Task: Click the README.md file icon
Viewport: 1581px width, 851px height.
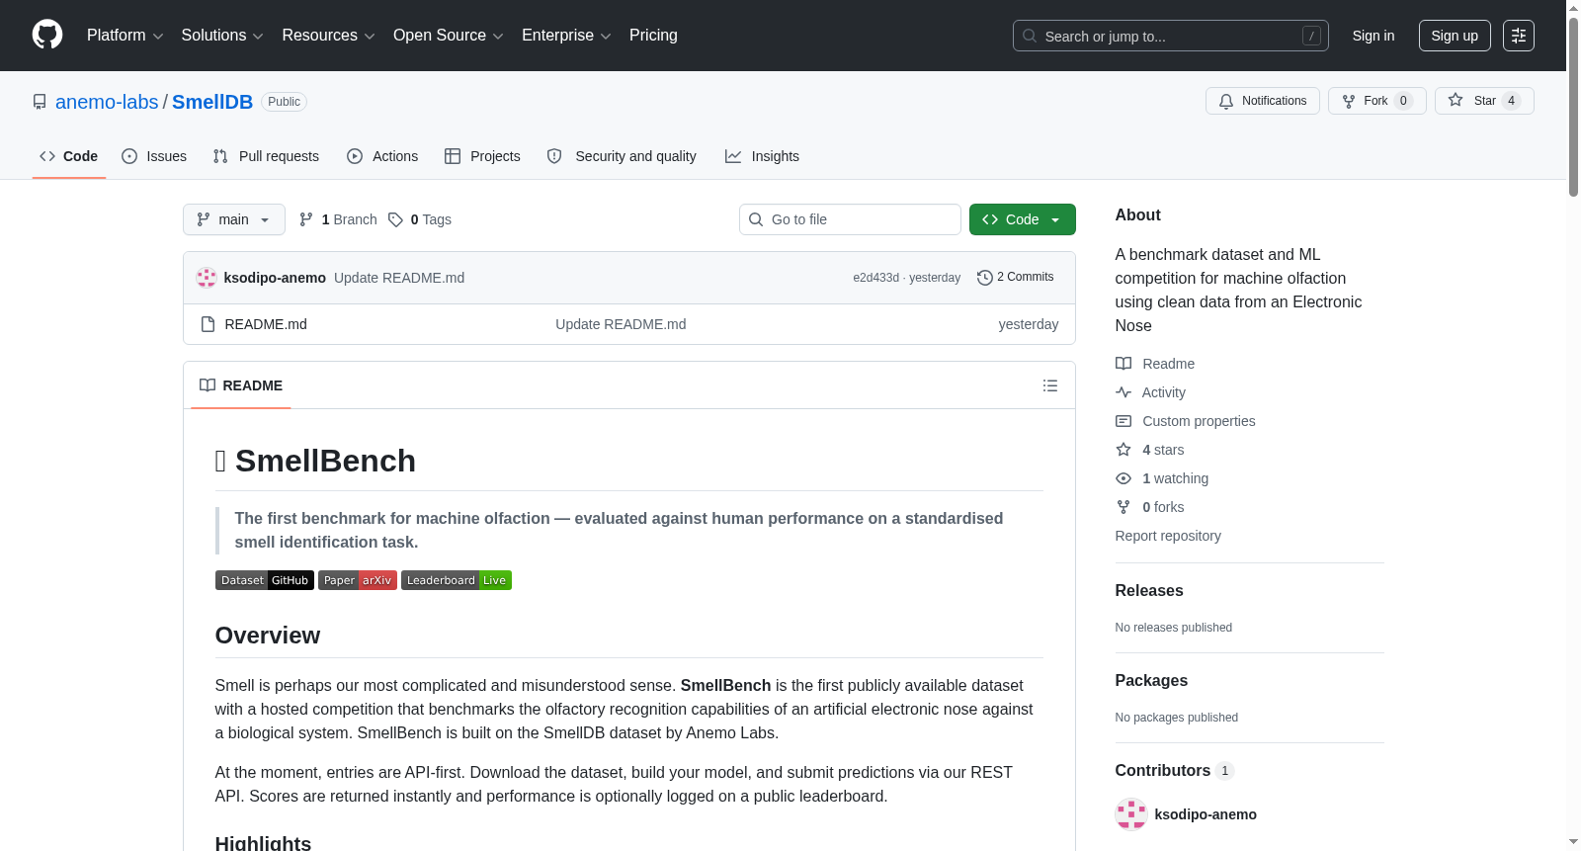Action: pyautogui.click(x=208, y=324)
